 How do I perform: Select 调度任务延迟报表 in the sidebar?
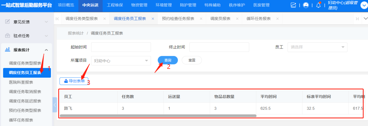(25, 101)
